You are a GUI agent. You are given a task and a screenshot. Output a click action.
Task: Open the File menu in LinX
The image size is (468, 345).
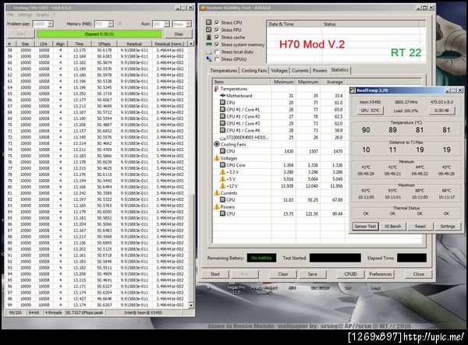click(x=10, y=15)
